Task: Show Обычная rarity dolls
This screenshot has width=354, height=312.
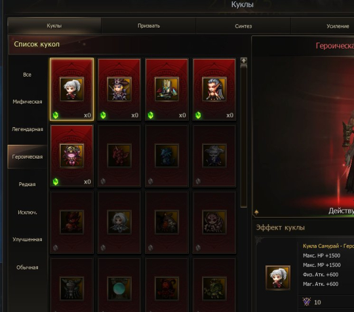Action: tap(27, 267)
